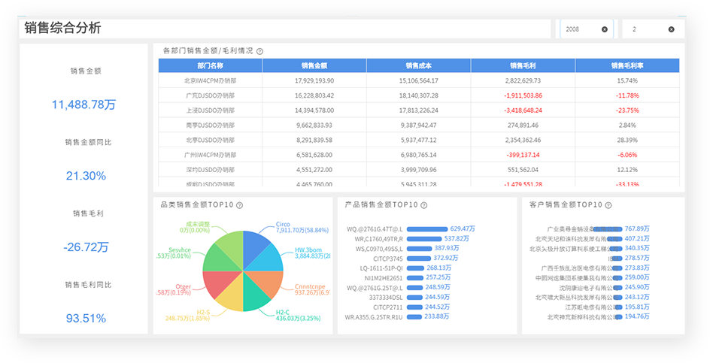Click the bar for CITCP2711 product
Screen dimensions: 710x363
click(x=414, y=307)
